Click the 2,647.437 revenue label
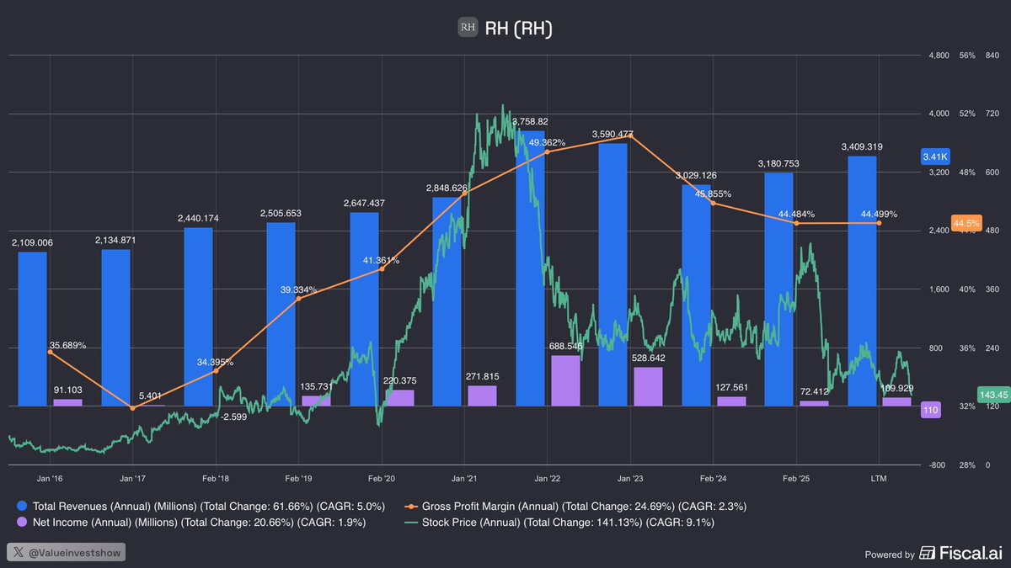 (364, 203)
